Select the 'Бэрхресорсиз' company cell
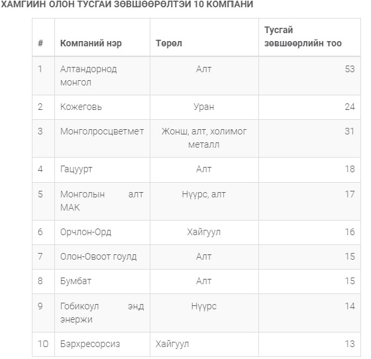 102,344
